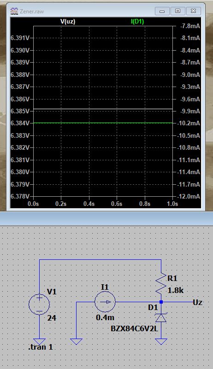
Task: Click the 24 voltage value
Action: [52, 318]
